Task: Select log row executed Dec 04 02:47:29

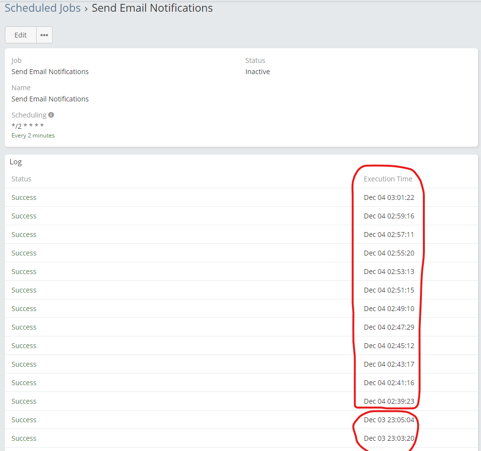Action: coord(389,327)
